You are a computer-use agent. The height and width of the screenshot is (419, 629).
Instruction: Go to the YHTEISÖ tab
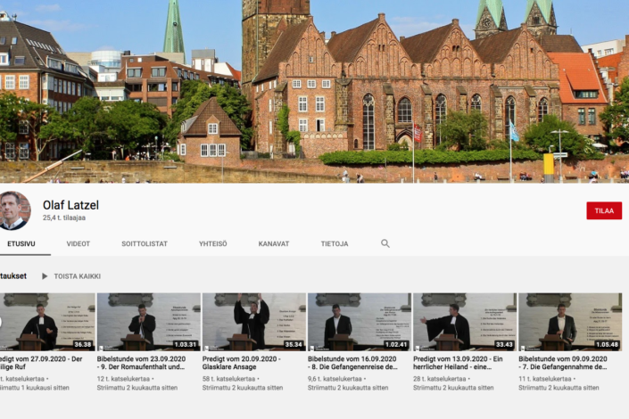(213, 243)
